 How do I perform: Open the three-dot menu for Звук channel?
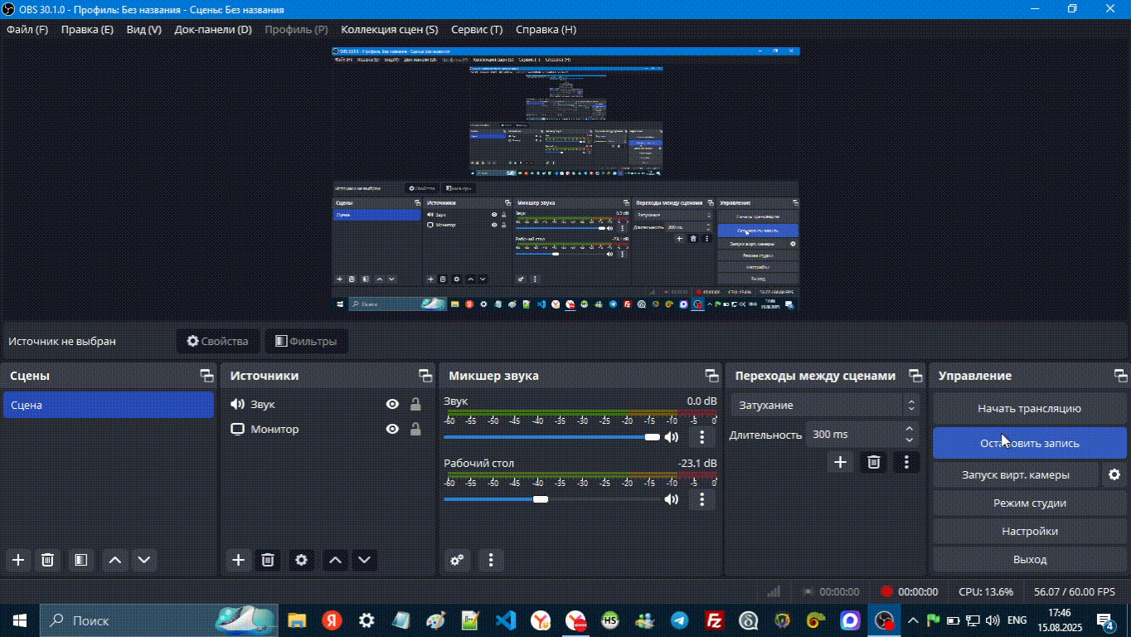702,437
